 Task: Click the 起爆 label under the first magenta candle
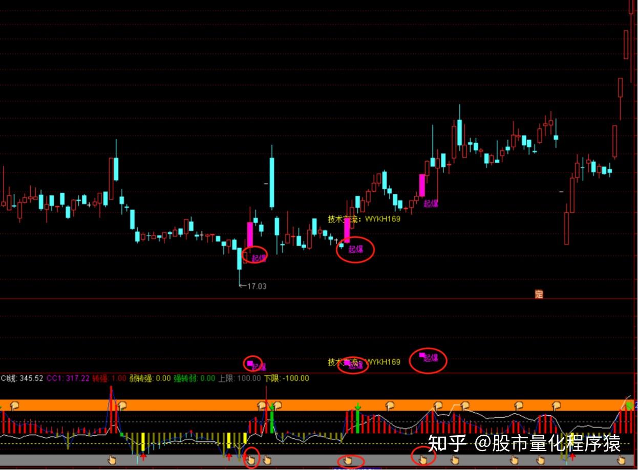pos(259,258)
